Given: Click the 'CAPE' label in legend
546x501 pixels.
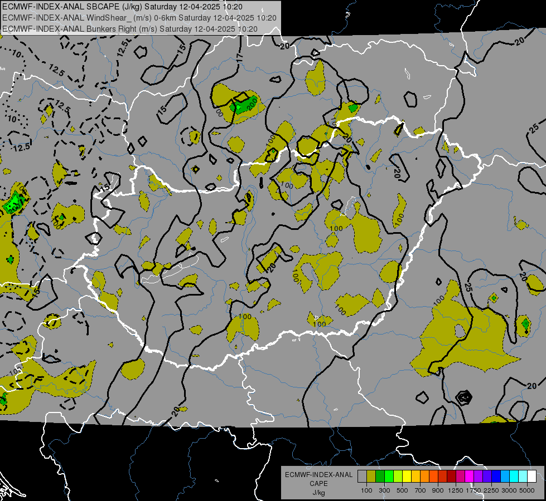Looking at the screenshot, I should tap(318, 484).
